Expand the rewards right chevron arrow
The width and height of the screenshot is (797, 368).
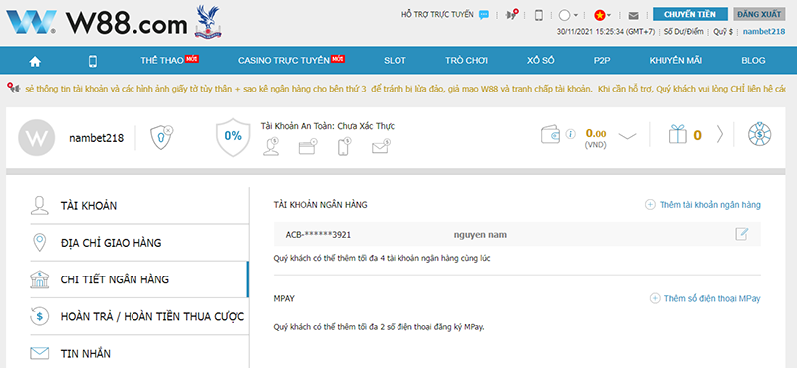pyautogui.click(x=719, y=134)
